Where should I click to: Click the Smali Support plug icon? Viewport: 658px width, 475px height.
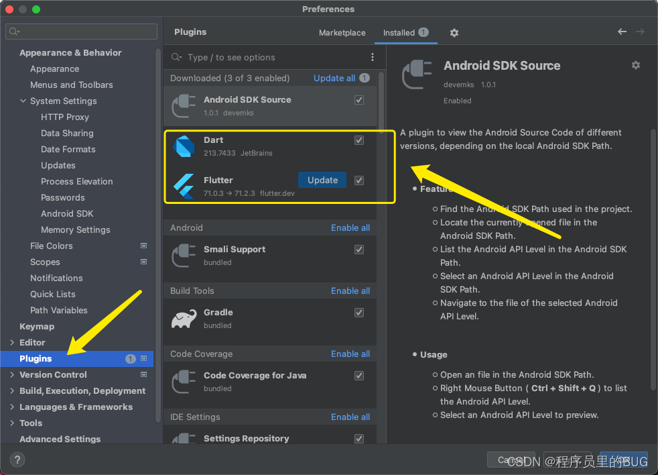click(x=184, y=256)
